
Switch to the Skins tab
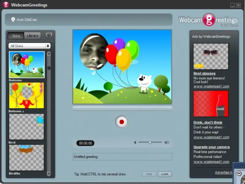pyautogui.click(x=16, y=36)
